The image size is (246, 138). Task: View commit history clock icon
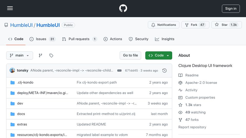click(x=165, y=71)
